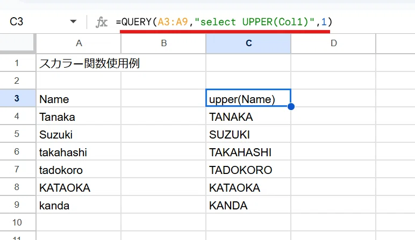Click the blue fill handle of cell C3

pyautogui.click(x=291, y=106)
